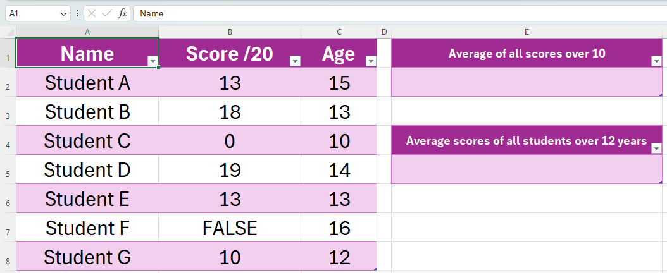Open filter for Average scores over 12 years header
667x273 pixels.
(x=656, y=148)
